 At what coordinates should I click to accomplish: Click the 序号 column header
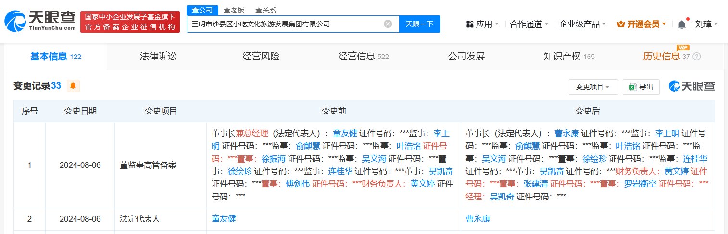30,111
